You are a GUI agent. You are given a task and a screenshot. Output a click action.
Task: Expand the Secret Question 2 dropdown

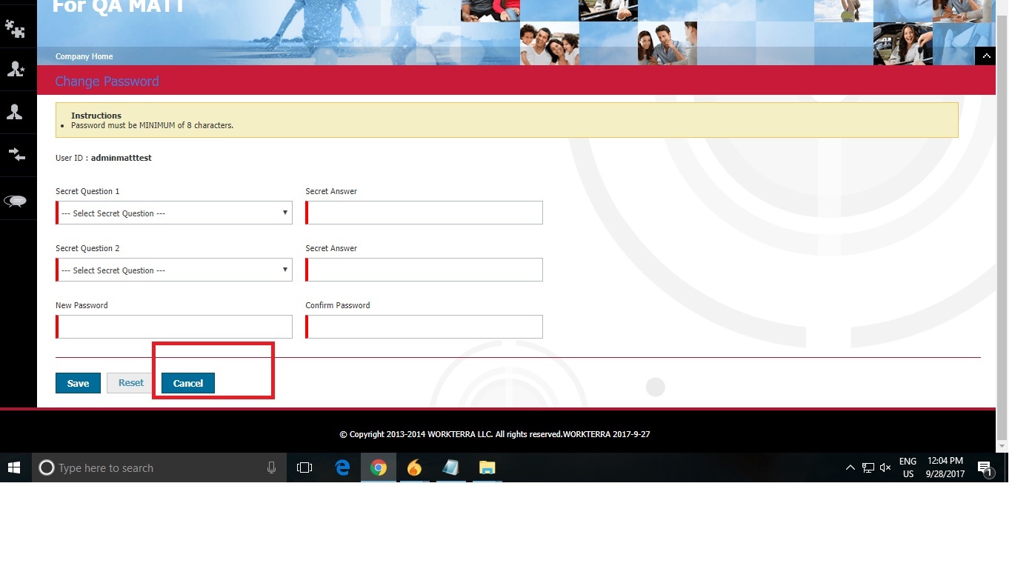pos(175,270)
